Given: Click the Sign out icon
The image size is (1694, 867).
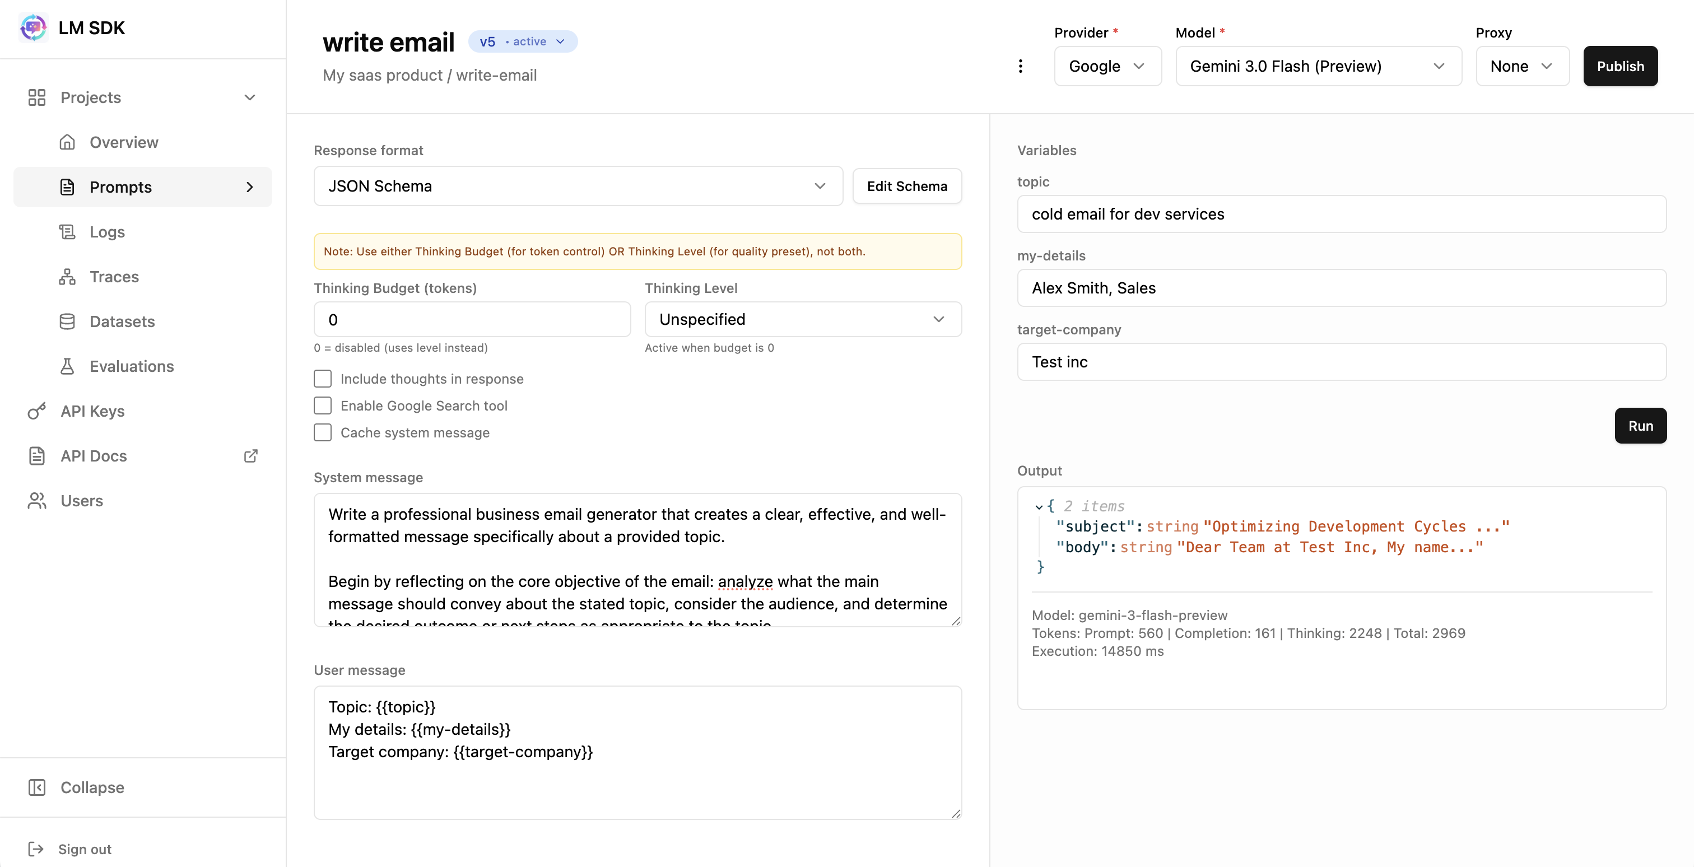Looking at the screenshot, I should click(36, 849).
